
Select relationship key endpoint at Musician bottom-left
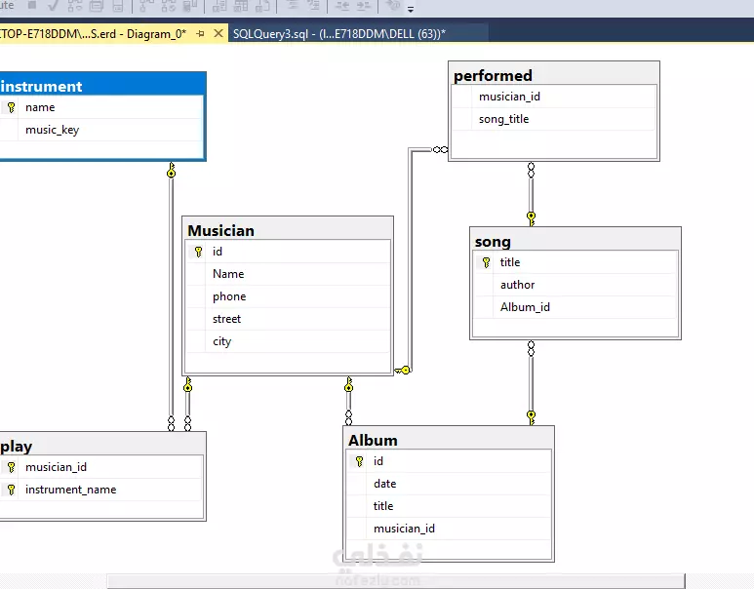(x=187, y=384)
